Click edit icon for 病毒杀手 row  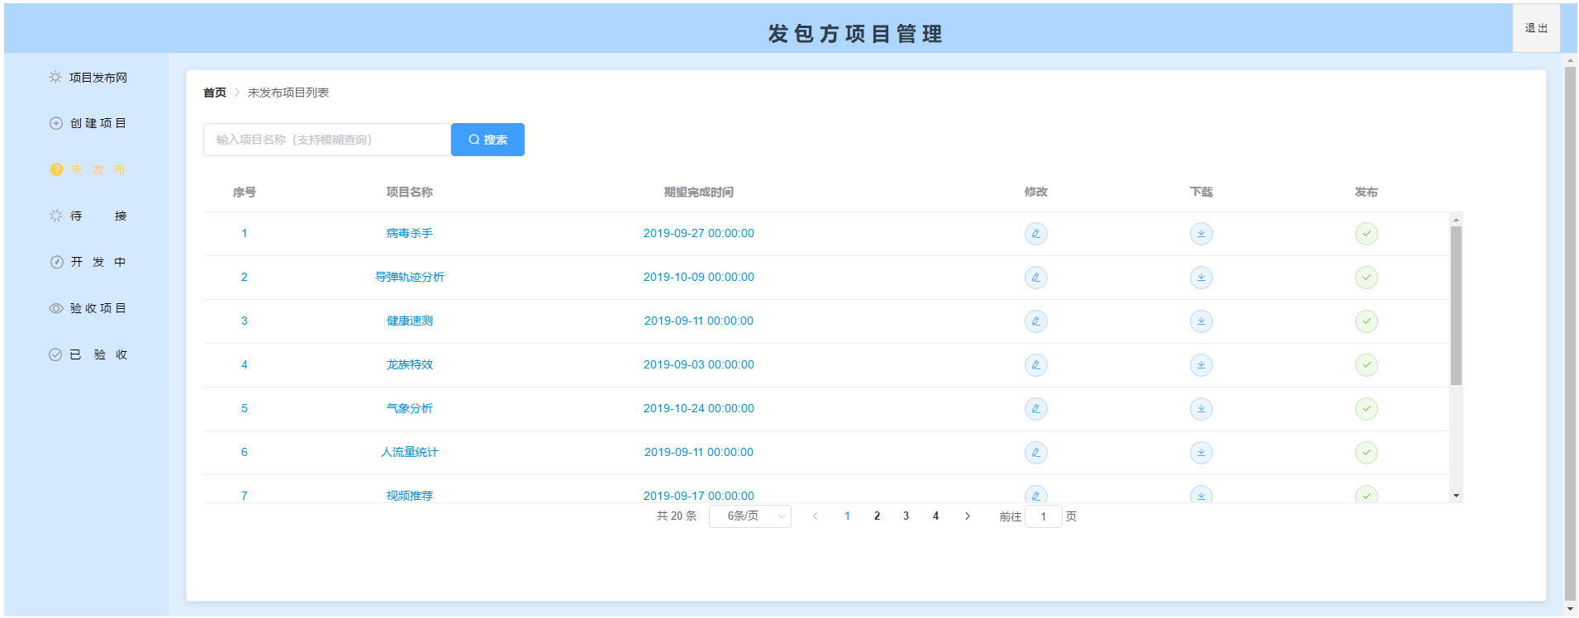(x=1035, y=234)
